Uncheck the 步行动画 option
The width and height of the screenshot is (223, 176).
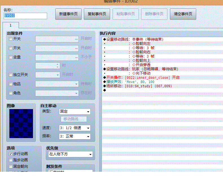(10, 154)
